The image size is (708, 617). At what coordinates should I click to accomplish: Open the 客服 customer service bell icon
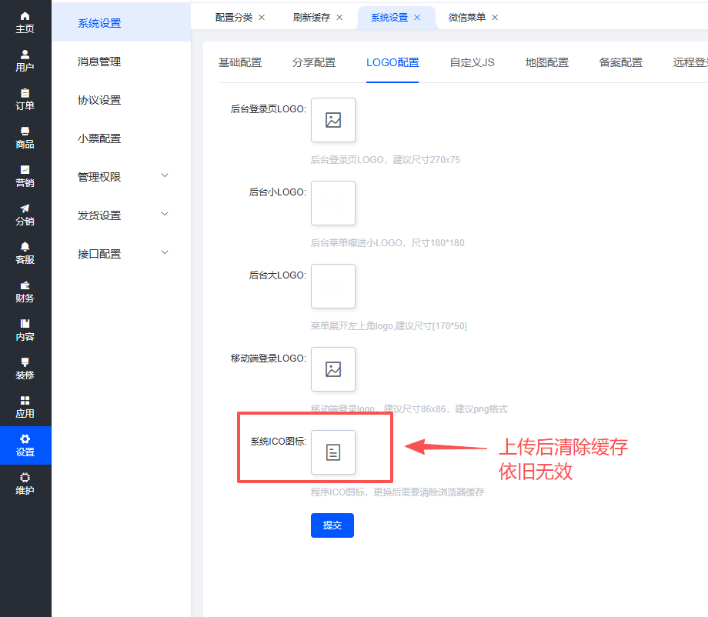pyautogui.click(x=25, y=247)
